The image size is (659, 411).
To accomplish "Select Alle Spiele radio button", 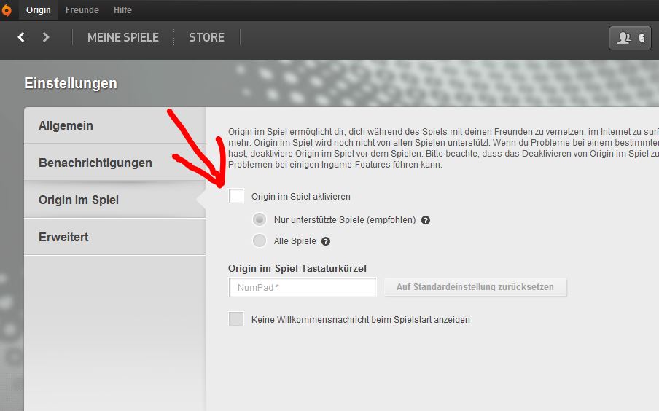I will [260, 240].
